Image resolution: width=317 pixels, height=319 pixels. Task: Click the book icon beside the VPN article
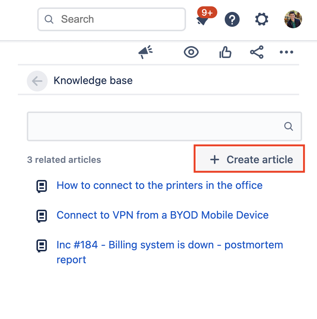click(42, 215)
